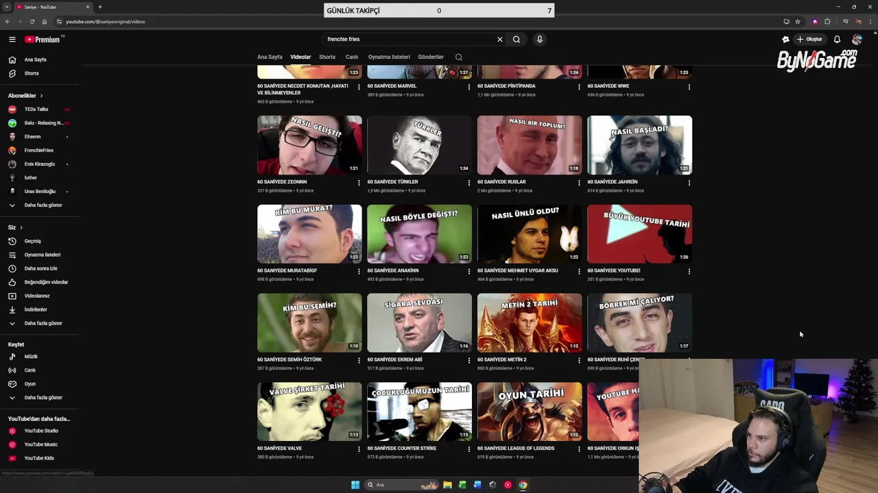Open options menu for 60 Saniyede Youtube!
This screenshot has height=493, width=878.
point(689,271)
